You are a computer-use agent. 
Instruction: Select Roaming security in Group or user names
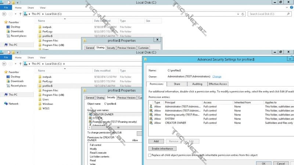click(114, 122)
